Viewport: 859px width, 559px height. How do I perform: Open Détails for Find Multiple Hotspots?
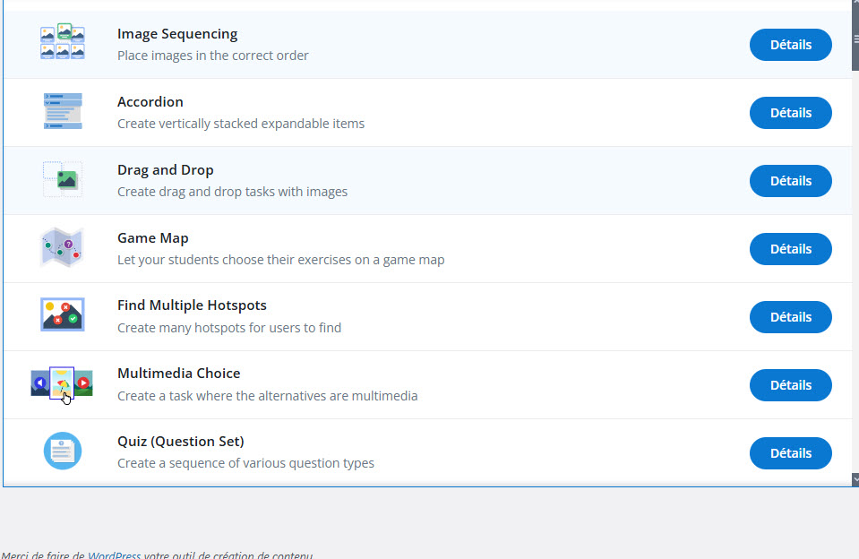(x=790, y=317)
